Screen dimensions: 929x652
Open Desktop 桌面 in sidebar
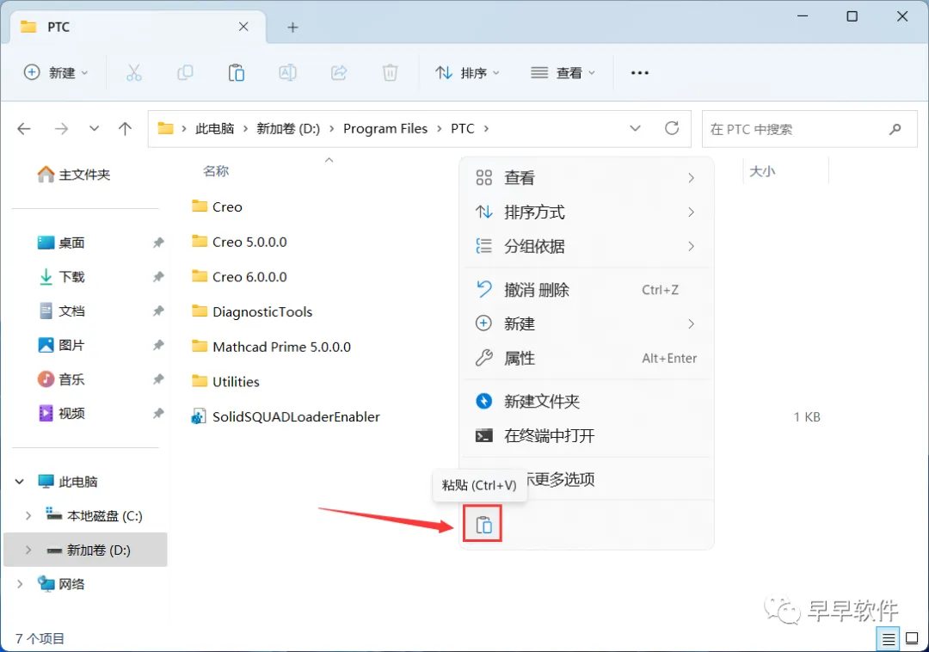tap(62, 243)
